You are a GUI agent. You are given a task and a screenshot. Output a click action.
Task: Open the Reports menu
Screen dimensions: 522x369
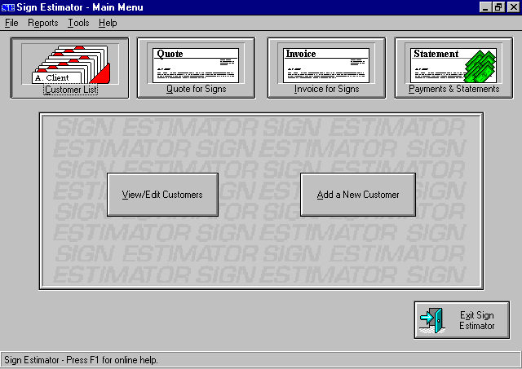(x=42, y=23)
